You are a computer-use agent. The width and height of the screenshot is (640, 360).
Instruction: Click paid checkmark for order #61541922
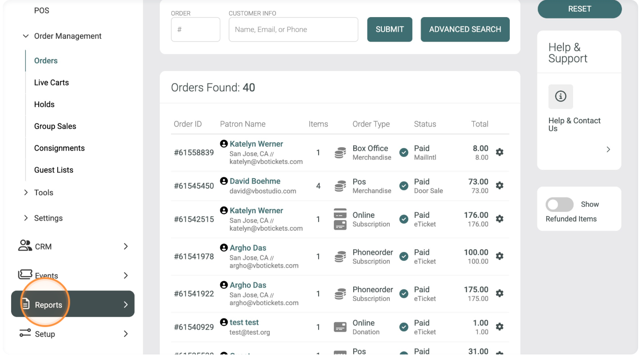(x=404, y=294)
